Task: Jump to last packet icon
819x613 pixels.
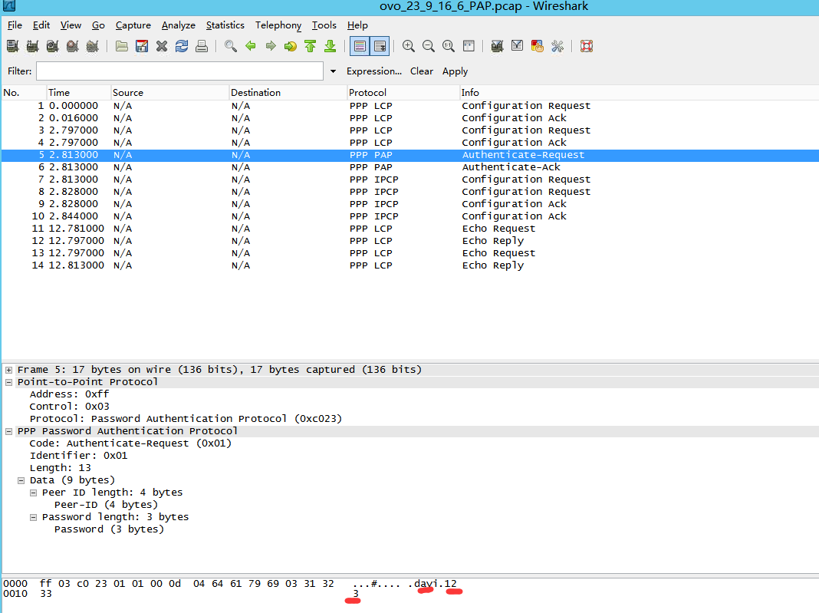Action: coord(330,46)
